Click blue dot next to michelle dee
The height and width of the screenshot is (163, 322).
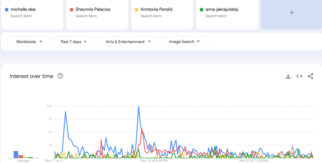(7, 9)
